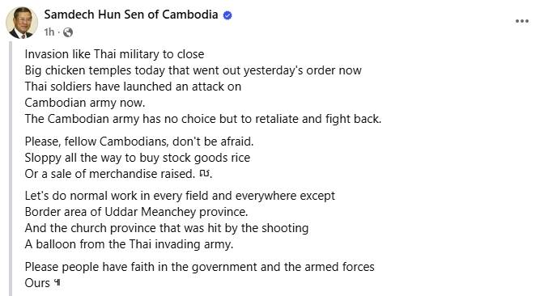Click 'A balloon from the Thai invading army.'
The height and width of the screenshot is (296, 540).
pyautogui.click(x=130, y=244)
